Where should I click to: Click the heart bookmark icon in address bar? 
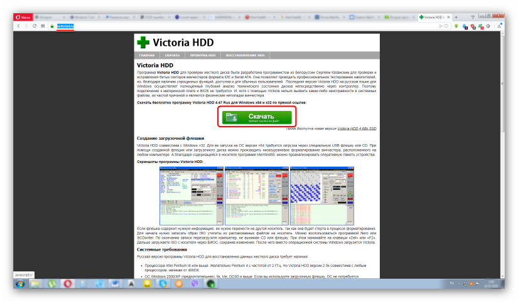click(445, 26)
